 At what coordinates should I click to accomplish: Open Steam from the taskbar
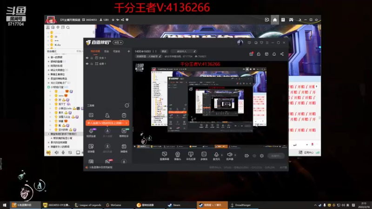pos(174,205)
